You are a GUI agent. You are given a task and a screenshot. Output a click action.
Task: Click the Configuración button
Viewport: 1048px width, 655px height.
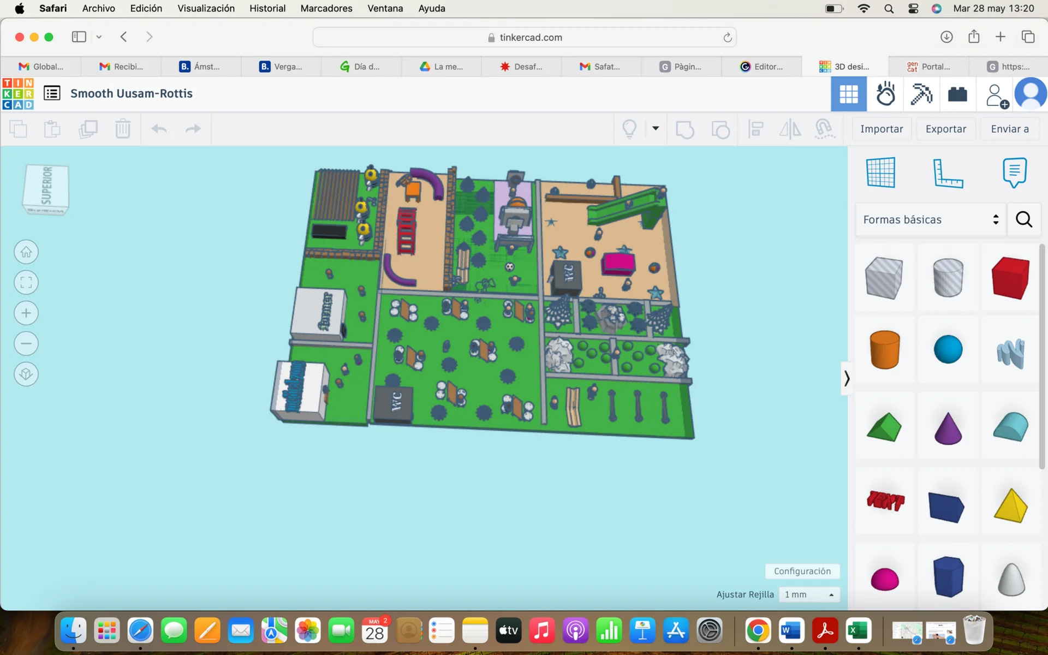802,571
